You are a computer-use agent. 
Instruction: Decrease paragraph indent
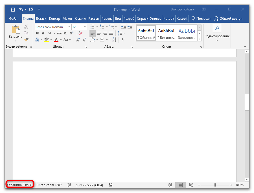point(124,27)
